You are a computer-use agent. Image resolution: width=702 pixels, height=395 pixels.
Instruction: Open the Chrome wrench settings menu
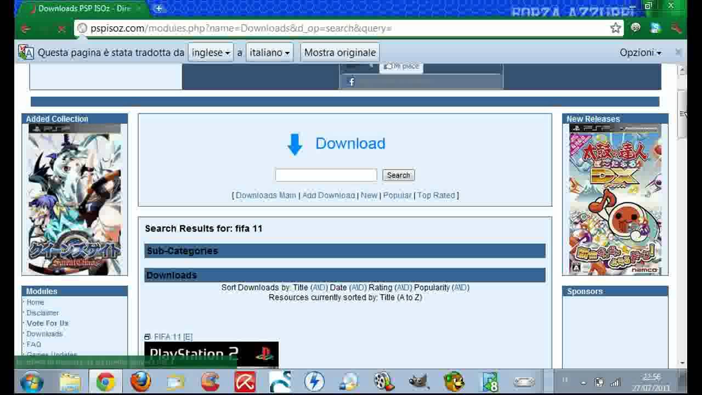pyautogui.click(x=676, y=28)
